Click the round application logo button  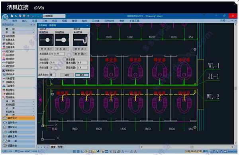(5, 17)
